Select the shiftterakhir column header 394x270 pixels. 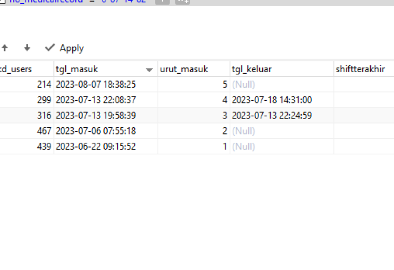[364, 69]
